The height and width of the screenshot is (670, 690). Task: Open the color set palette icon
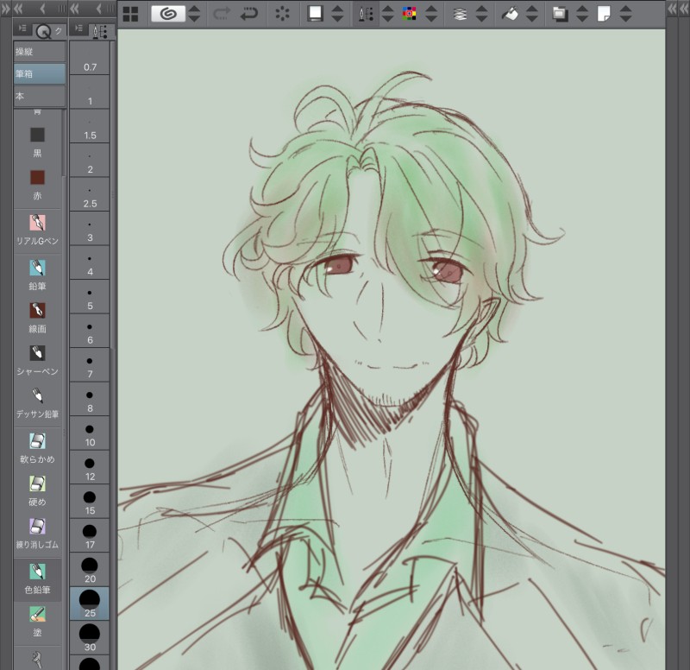click(x=409, y=14)
